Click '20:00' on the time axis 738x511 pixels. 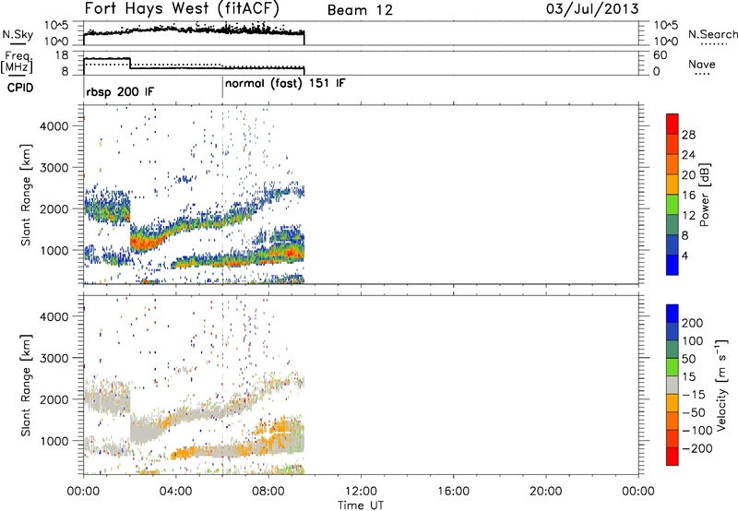click(545, 492)
